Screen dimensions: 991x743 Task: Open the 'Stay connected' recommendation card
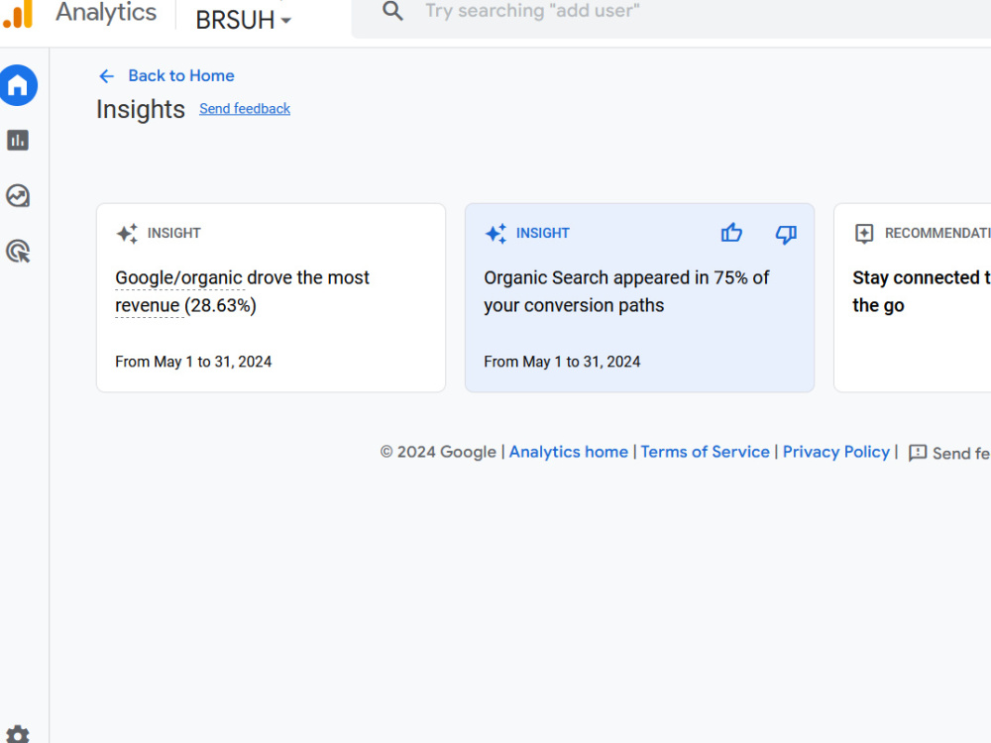(913, 297)
